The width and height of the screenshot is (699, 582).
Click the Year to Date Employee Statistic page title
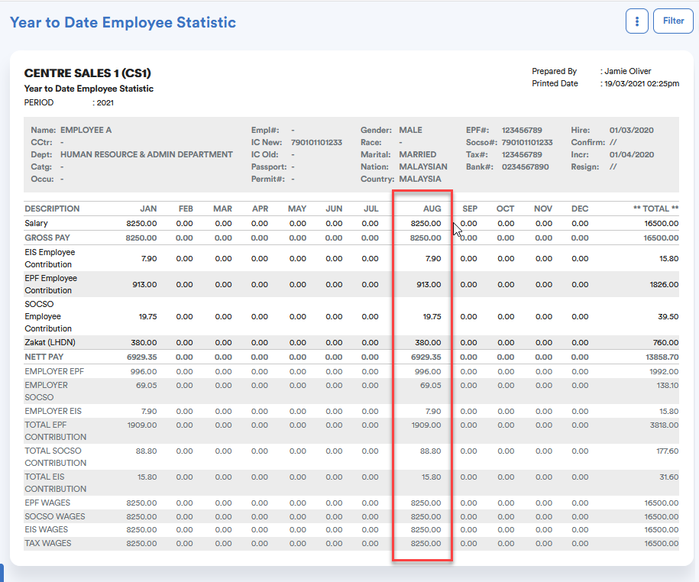point(123,22)
